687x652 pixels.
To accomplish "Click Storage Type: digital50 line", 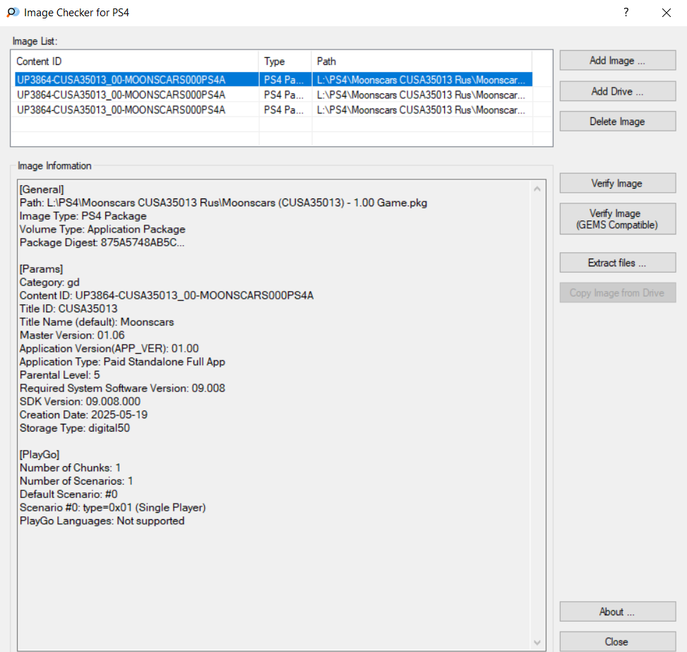I will point(75,428).
